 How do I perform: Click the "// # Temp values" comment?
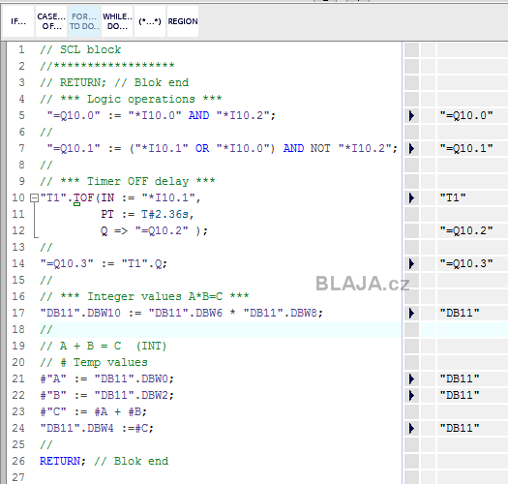click(94, 362)
